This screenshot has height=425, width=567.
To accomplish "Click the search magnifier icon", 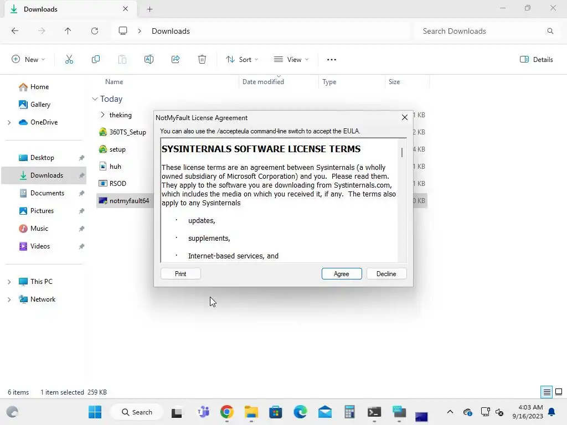I will [550, 31].
